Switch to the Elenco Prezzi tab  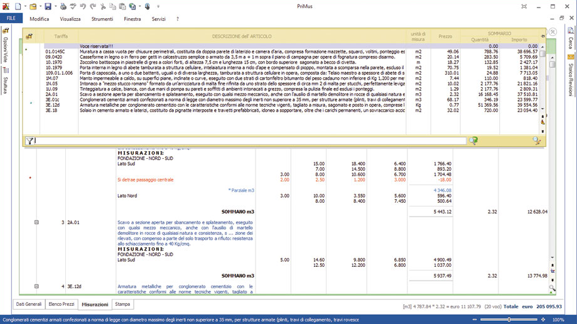point(62,305)
